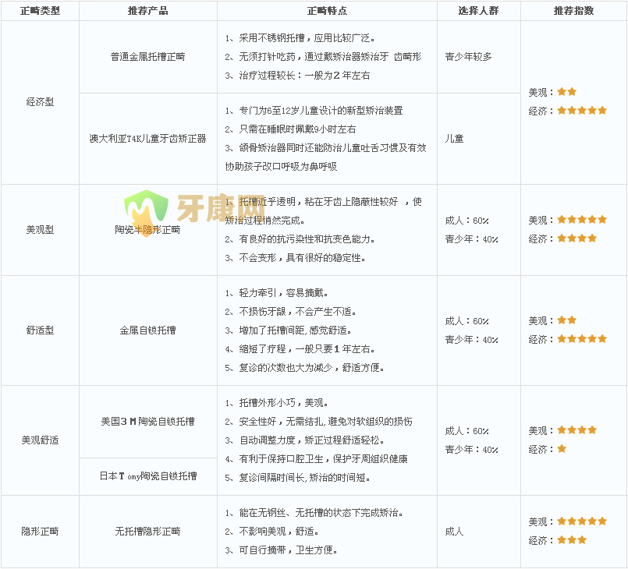Click the 正畸特点 column header
628x569 pixels.
327,11
